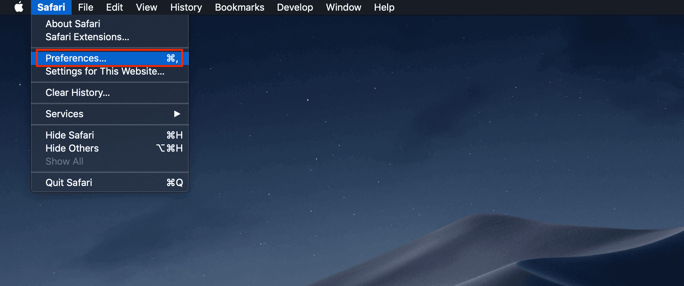Open the History menu

click(x=186, y=7)
